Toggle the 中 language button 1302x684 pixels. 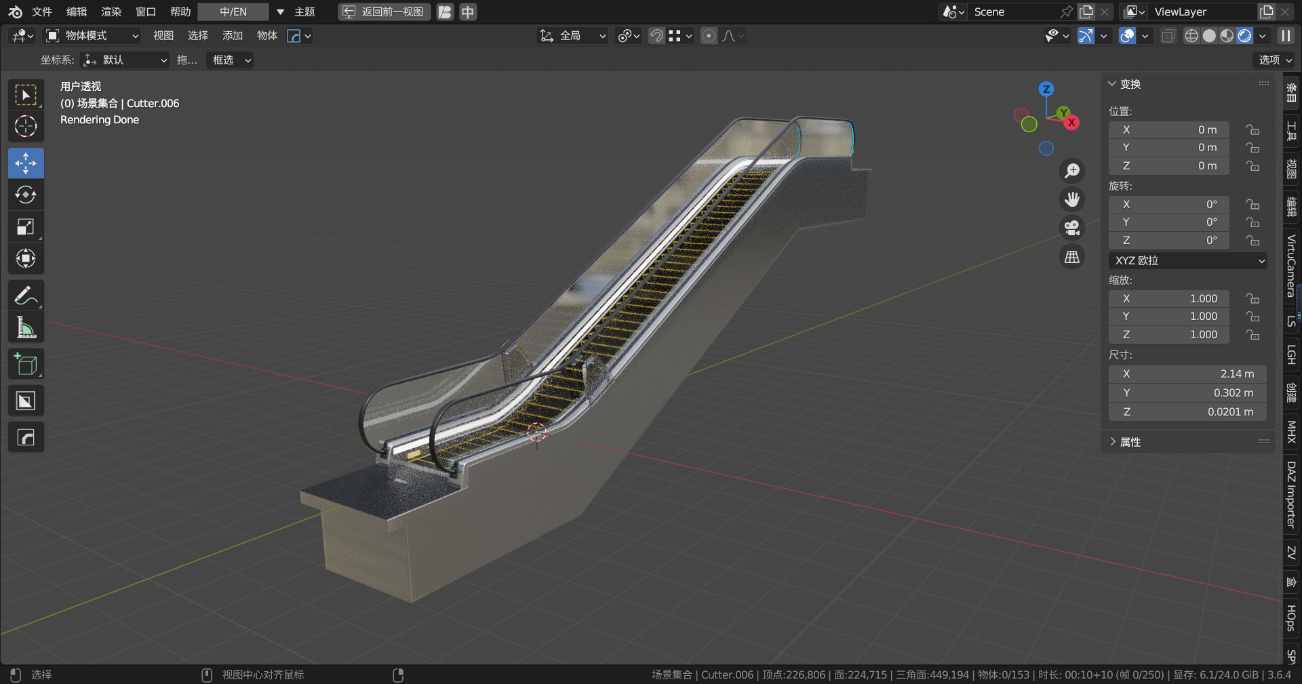pyautogui.click(x=468, y=12)
